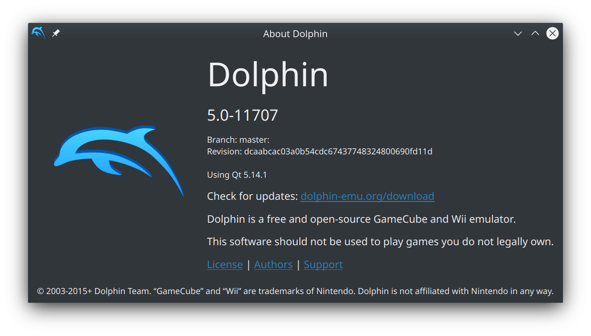The image size is (591, 336).
Task: Click the free and open-source emulator sentence
Action: (x=361, y=219)
